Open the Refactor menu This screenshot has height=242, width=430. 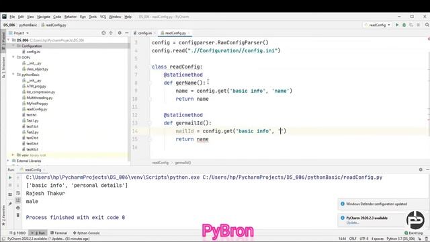(70, 17)
